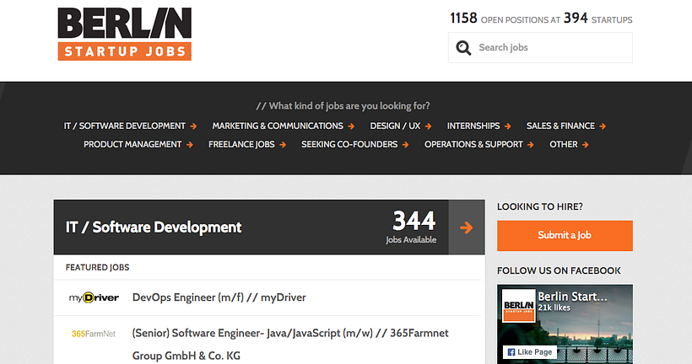
Task: Open Operations & Support category
Action: coord(473,145)
